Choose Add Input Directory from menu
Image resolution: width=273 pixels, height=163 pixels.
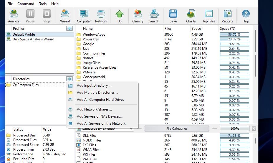coord(94,85)
